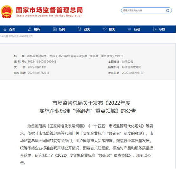Open the 互动 menu item

tap(137, 29)
